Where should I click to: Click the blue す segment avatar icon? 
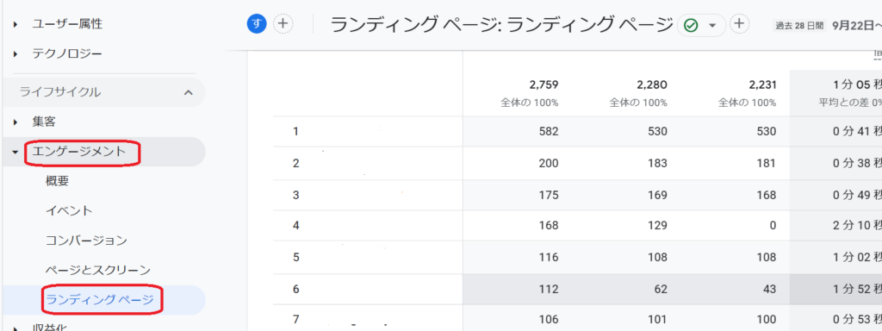point(257,23)
